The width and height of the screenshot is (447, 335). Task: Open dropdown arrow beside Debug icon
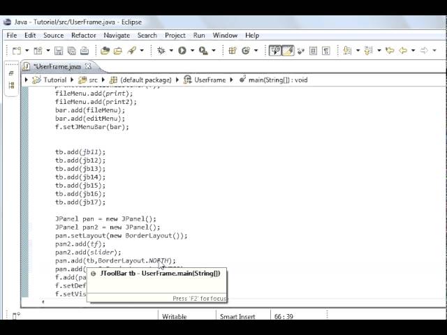171,51
